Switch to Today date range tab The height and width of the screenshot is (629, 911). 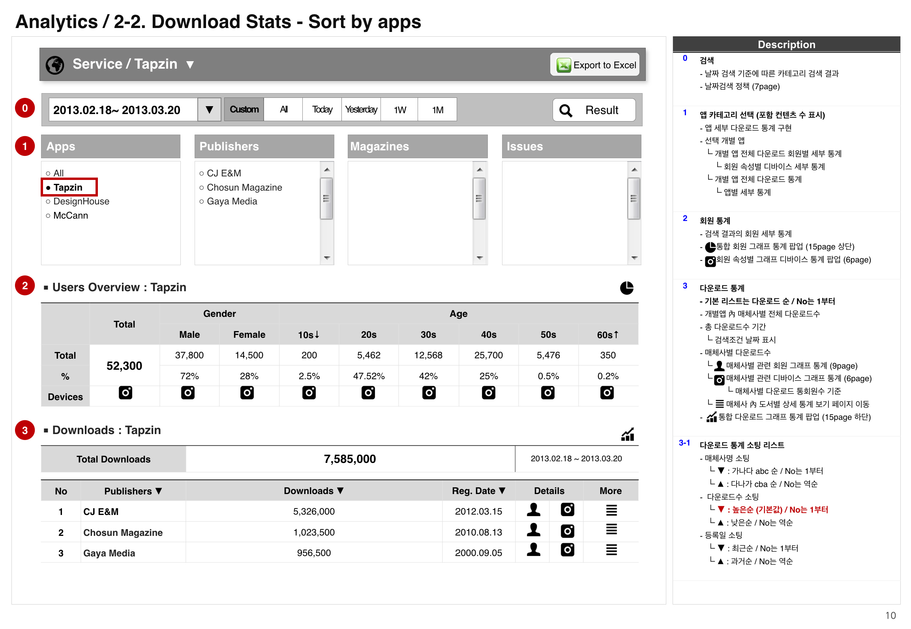click(322, 110)
